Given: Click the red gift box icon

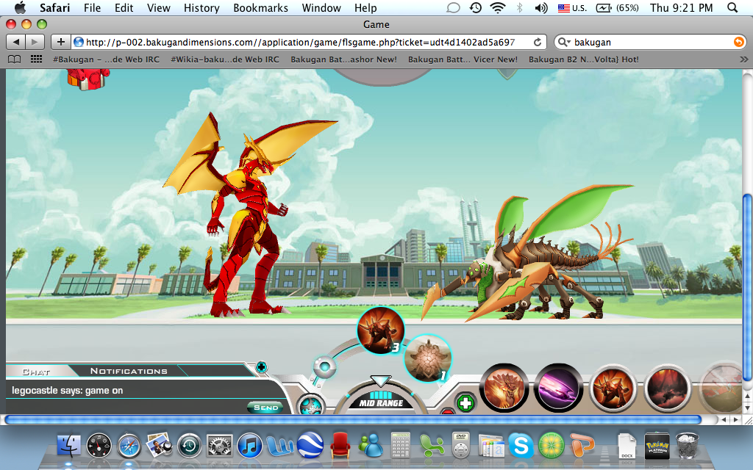Looking at the screenshot, I should [x=82, y=78].
